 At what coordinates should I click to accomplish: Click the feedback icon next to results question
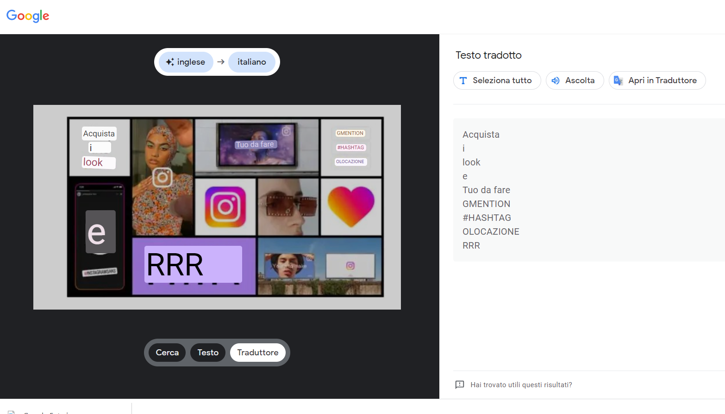[459, 384]
